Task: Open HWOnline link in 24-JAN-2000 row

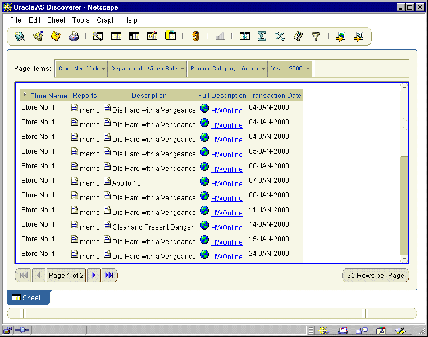Action: (227, 257)
